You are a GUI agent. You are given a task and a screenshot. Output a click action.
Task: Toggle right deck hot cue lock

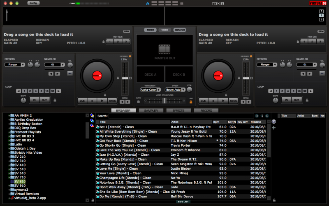tap(298, 42)
